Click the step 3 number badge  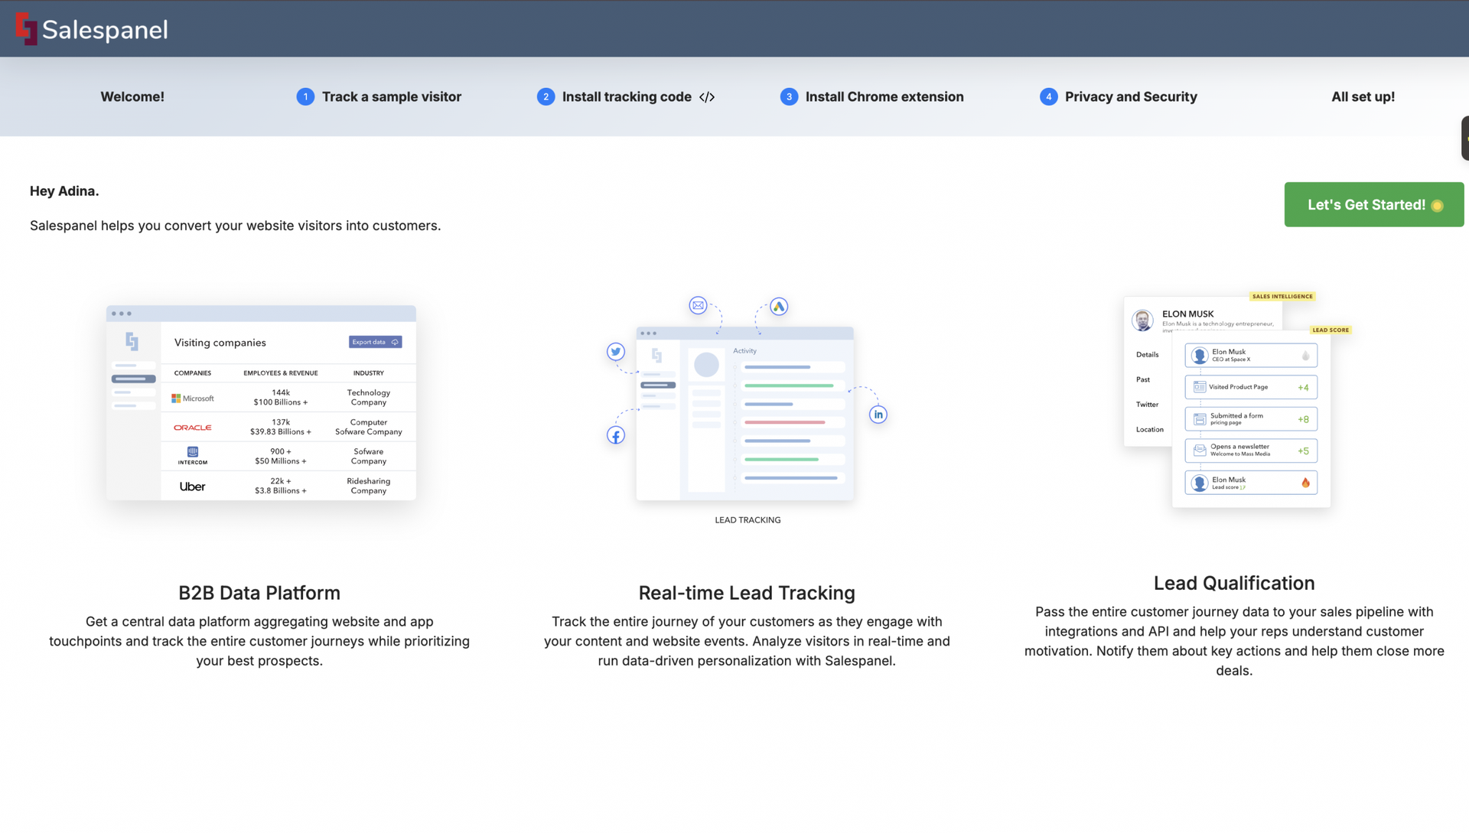tap(789, 96)
